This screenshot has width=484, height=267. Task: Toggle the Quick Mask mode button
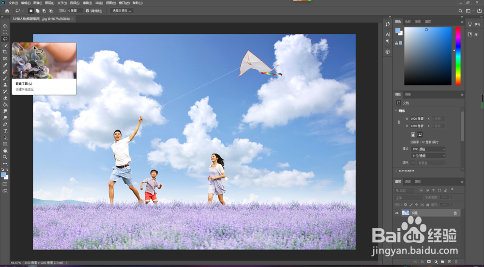pyautogui.click(x=5, y=184)
